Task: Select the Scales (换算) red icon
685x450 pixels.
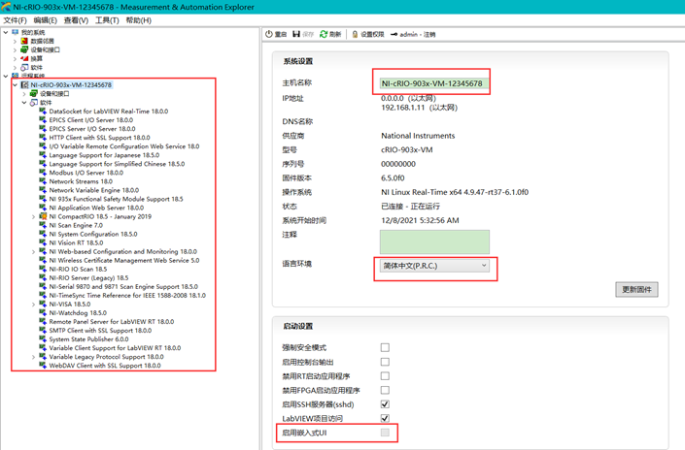Action: click(24, 58)
